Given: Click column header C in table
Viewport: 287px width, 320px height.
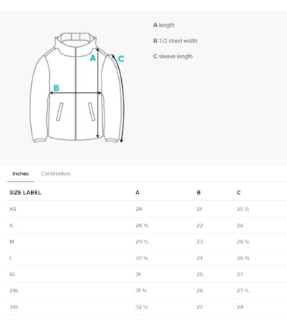Looking at the screenshot, I should [239, 192].
